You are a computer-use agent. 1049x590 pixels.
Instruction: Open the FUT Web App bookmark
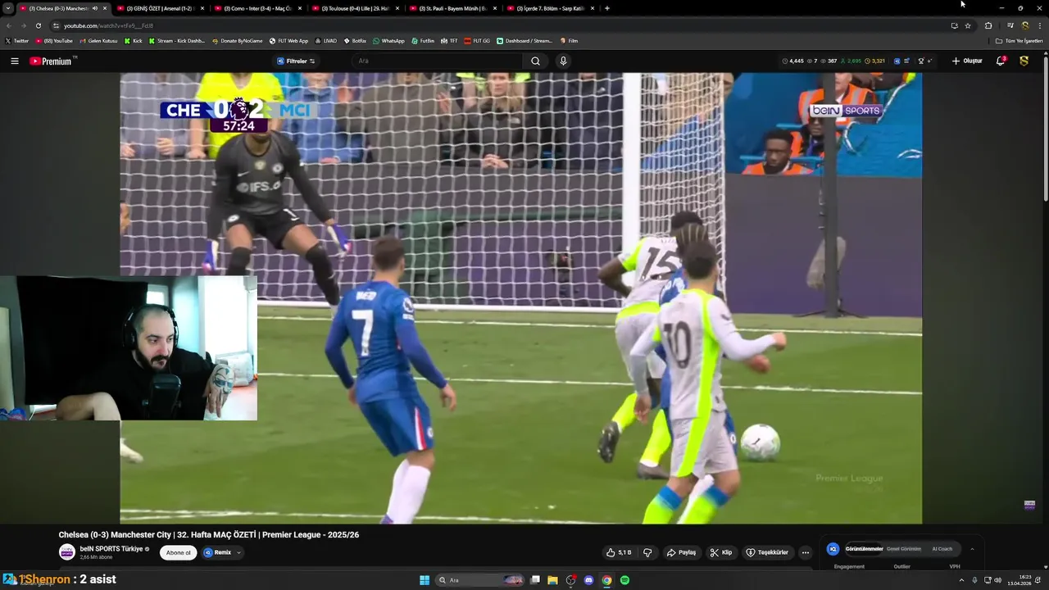pyautogui.click(x=289, y=40)
